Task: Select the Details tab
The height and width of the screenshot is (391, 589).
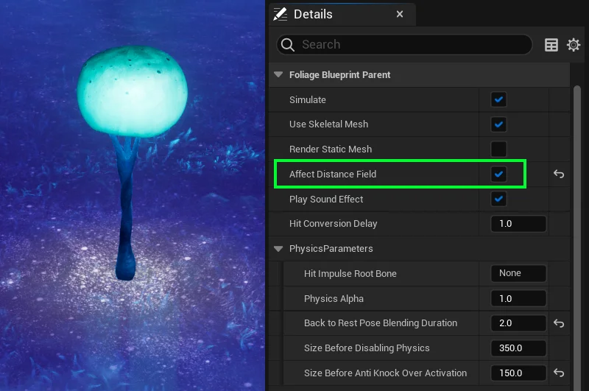Action: (x=313, y=14)
